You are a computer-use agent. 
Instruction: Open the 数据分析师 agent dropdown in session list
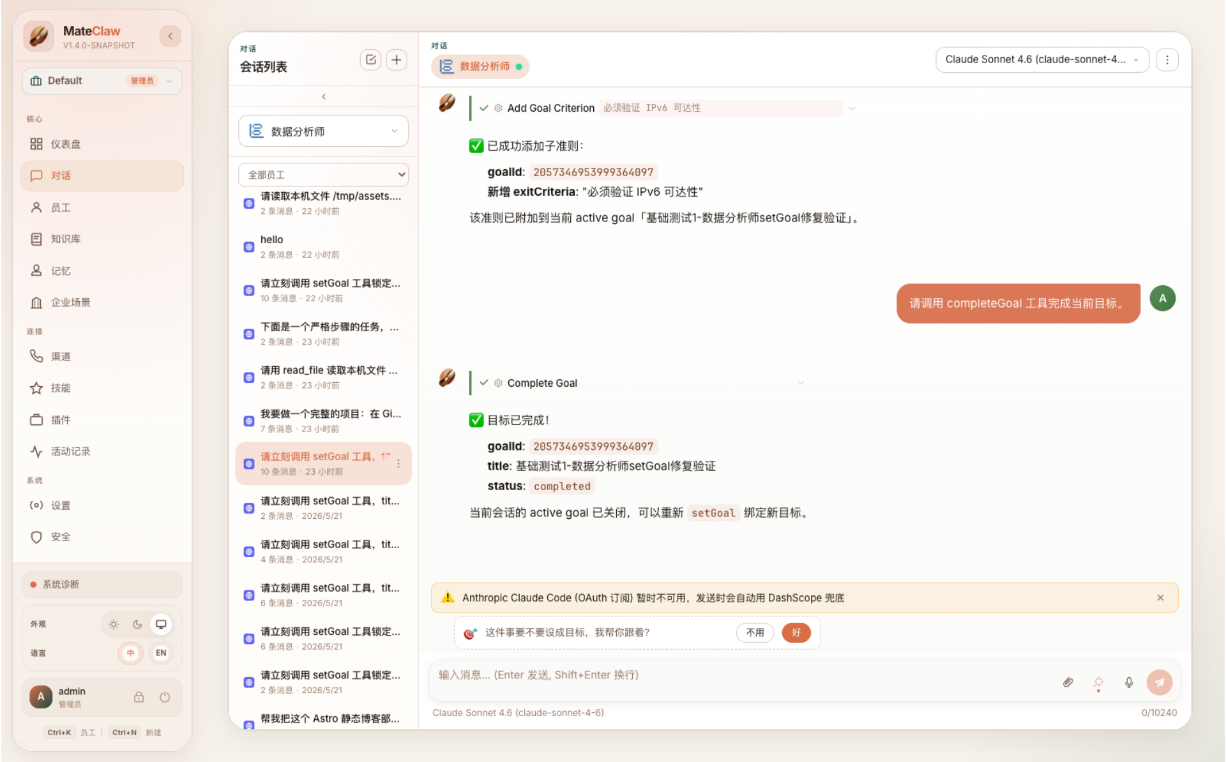(324, 131)
